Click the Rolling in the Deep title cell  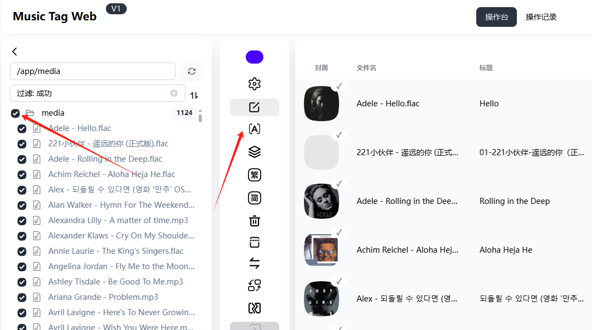(515, 201)
